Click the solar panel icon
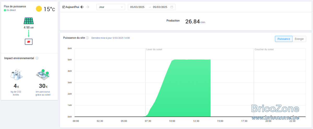The height and width of the screenshot is (129, 313). [x=29, y=21]
